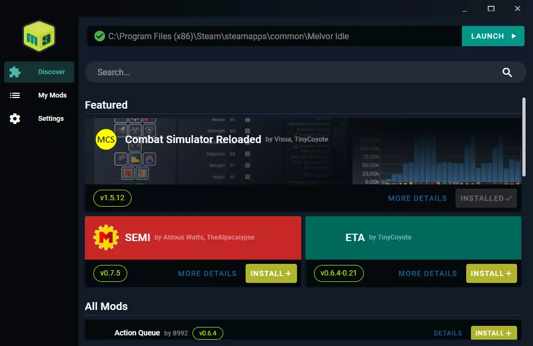This screenshot has height=346, width=533.
Task: Click "by Aldous Watts, TheAlpacalypse" author text
Action: click(204, 237)
